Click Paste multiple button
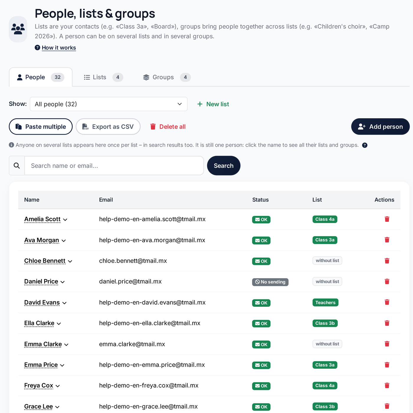 [x=41, y=127]
